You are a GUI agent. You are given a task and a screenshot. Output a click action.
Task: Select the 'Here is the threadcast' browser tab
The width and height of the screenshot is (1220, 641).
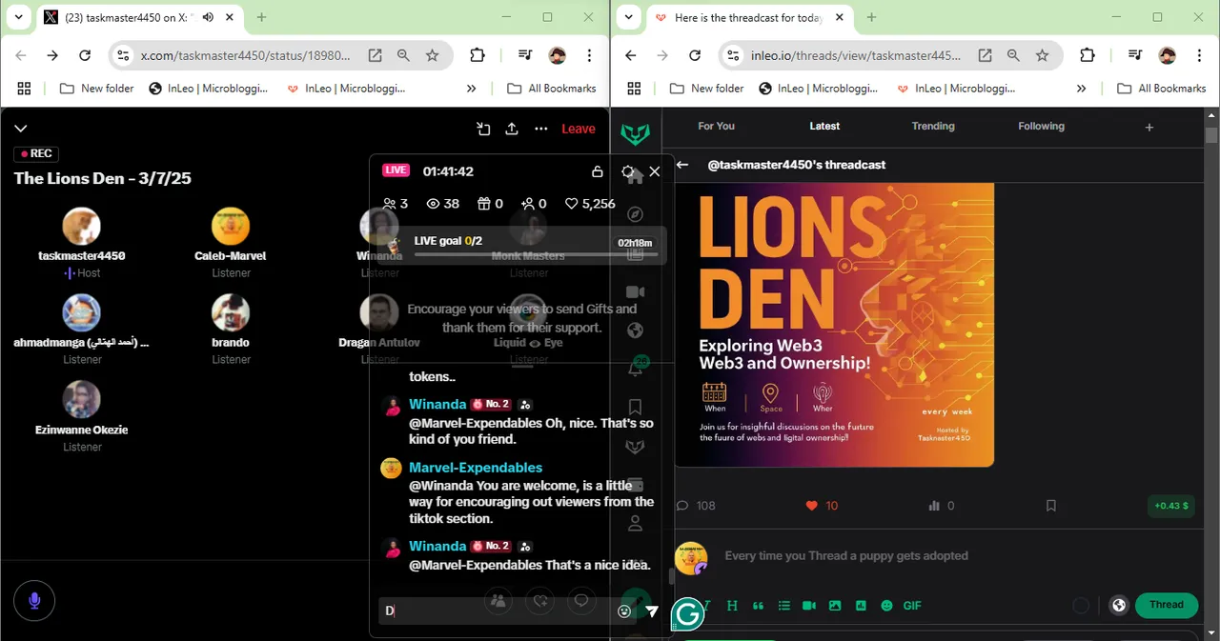coord(748,17)
